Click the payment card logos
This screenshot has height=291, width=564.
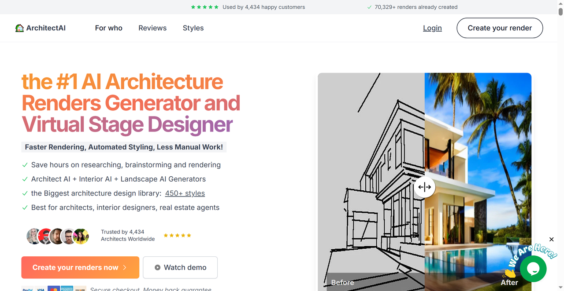click(x=53, y=289)
